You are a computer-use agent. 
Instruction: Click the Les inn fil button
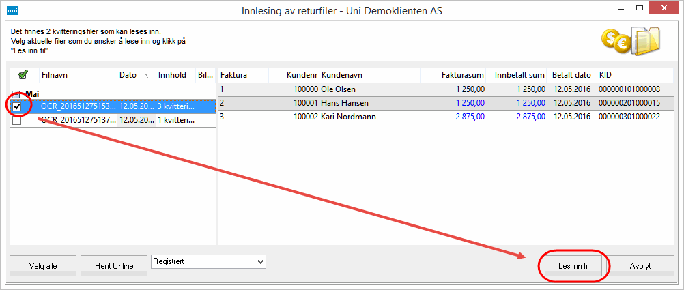(x=571, y=266)
